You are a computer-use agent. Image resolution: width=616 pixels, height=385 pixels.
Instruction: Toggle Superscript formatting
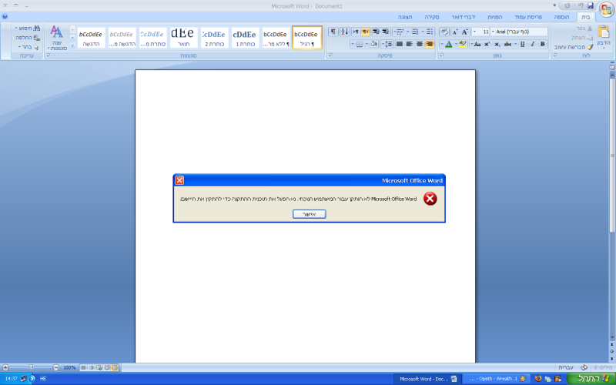click(x=487, y=44)
